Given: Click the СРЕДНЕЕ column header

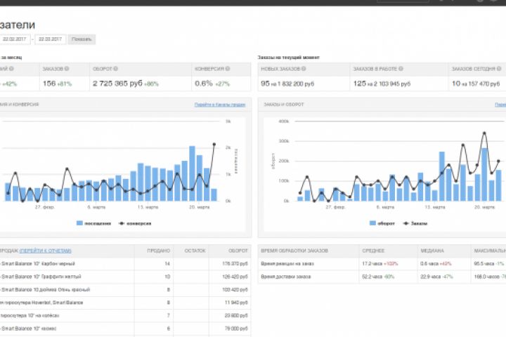Looking at the screenshot, I should click(x=373, y=251).
